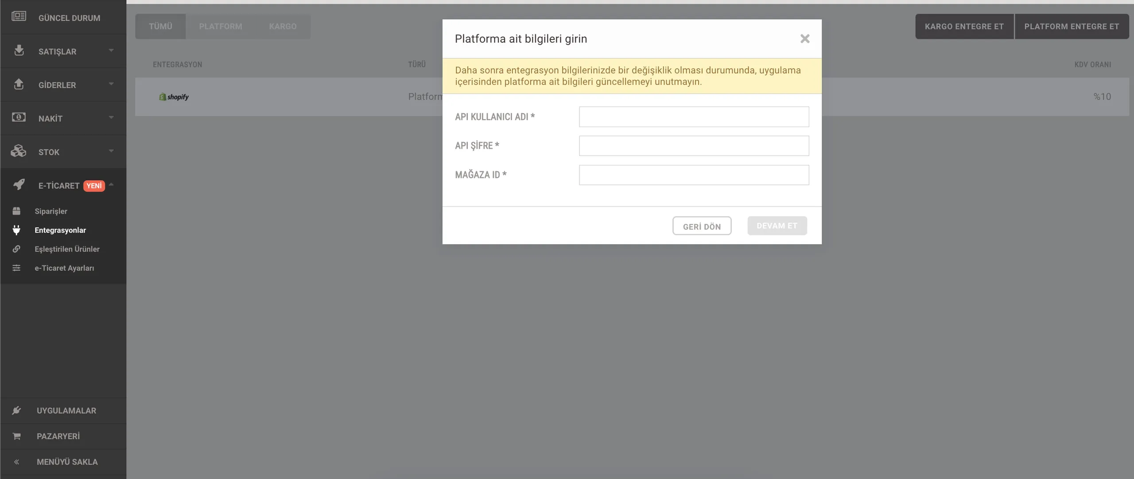
Task: Open Uygulamalar menu item
Action: 63,410
